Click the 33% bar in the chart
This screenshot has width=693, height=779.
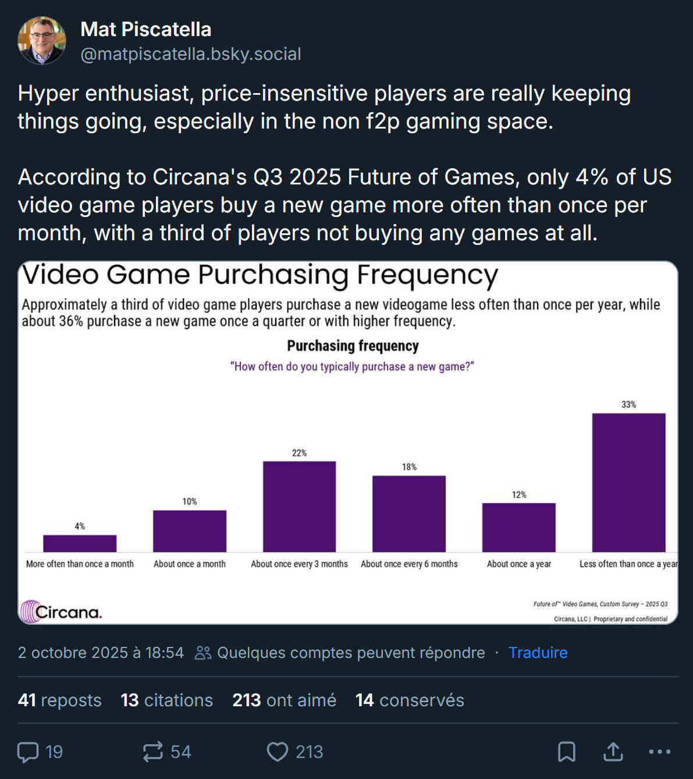628,482
